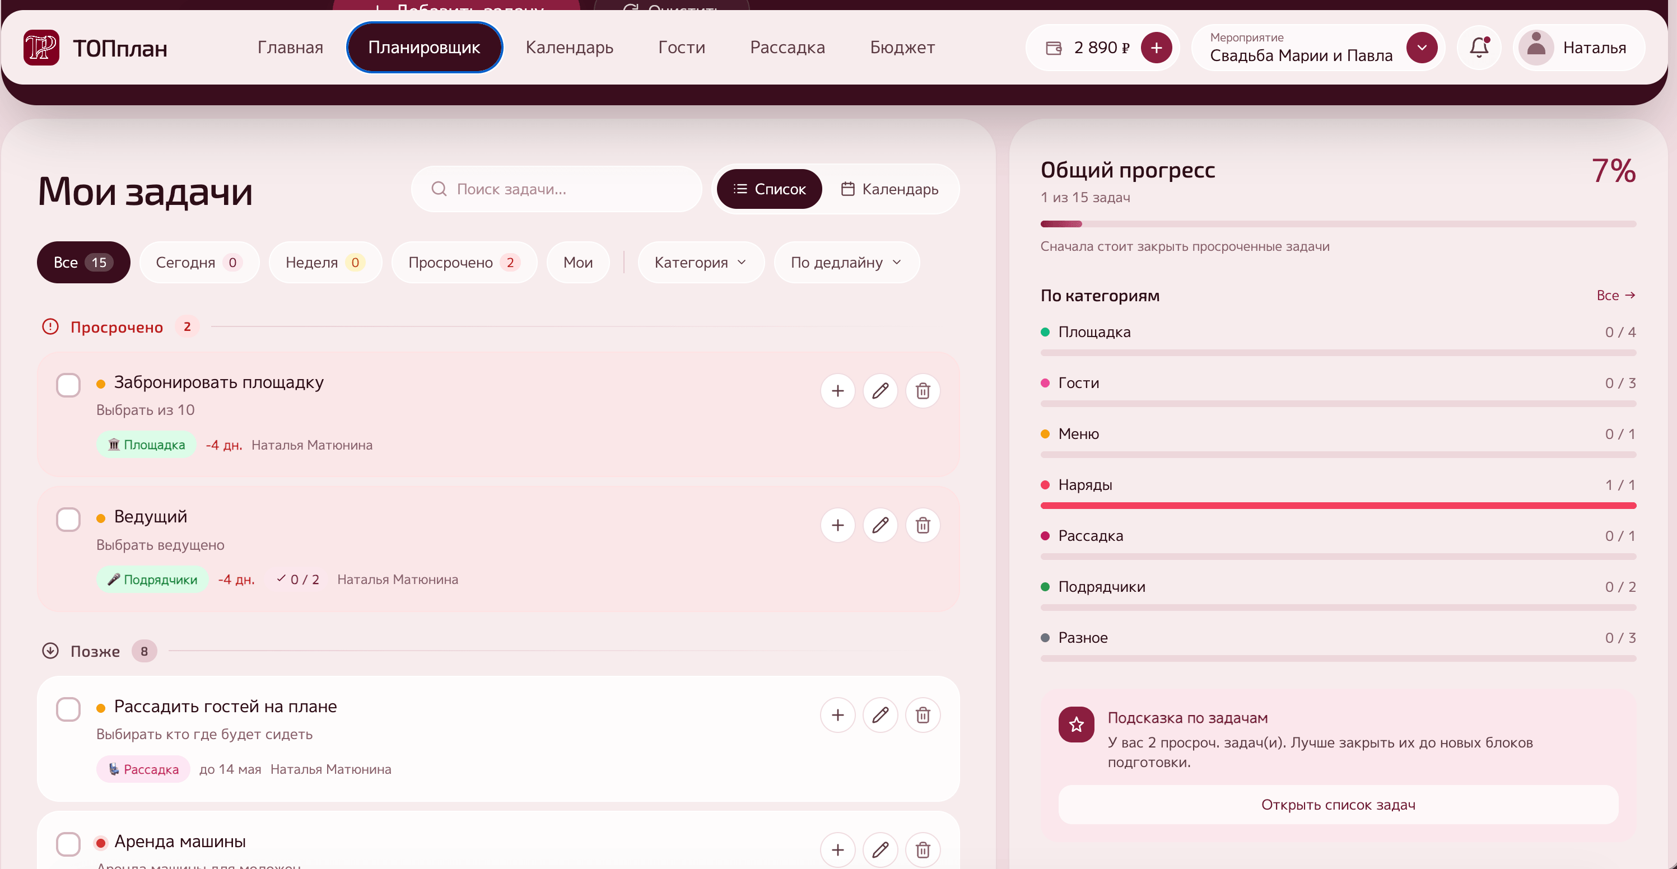Add subtask to Рассадить гостей на плане
The height and width of the screenshot is (869, 1677).
click(837, 716)
